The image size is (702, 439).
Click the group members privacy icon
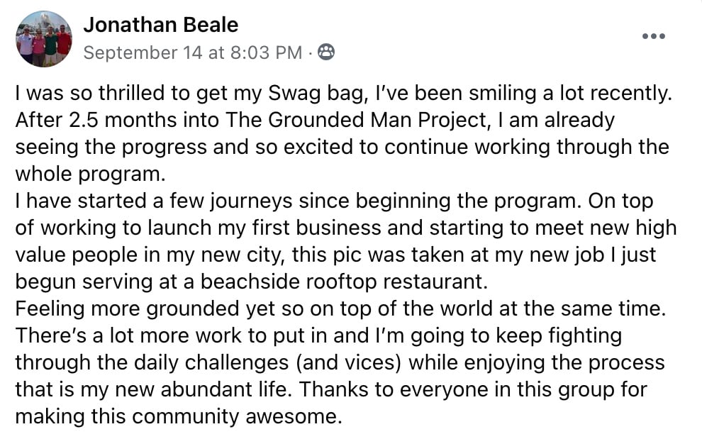pos(326,52)
